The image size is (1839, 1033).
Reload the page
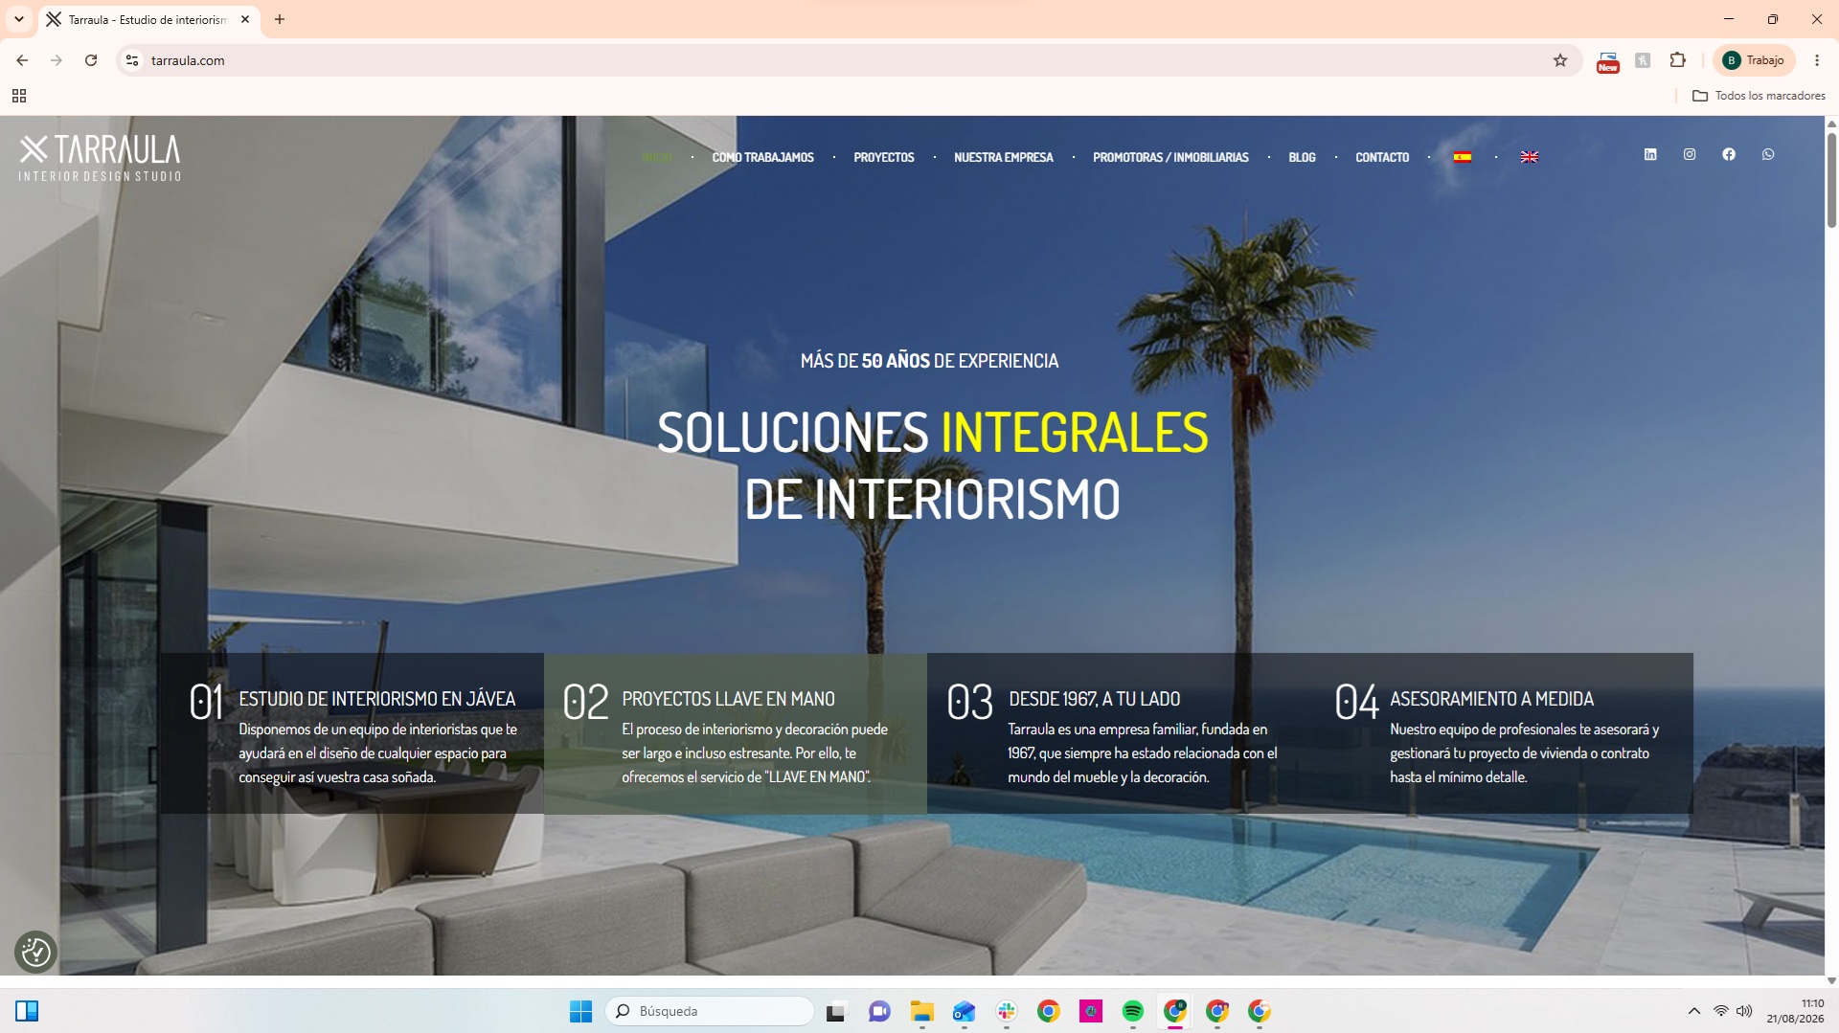tap(91, 60)
